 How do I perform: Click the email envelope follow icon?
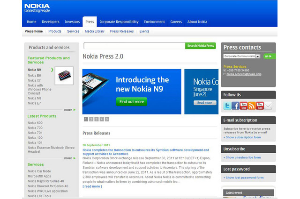[268, 106]
